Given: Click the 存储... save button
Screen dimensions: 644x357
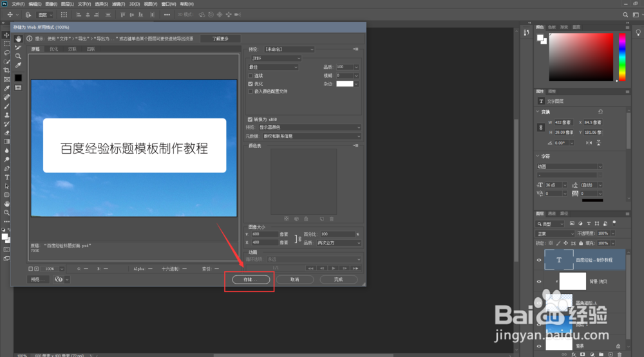Looking at the screenshot, I should click(x=251, y=279).
